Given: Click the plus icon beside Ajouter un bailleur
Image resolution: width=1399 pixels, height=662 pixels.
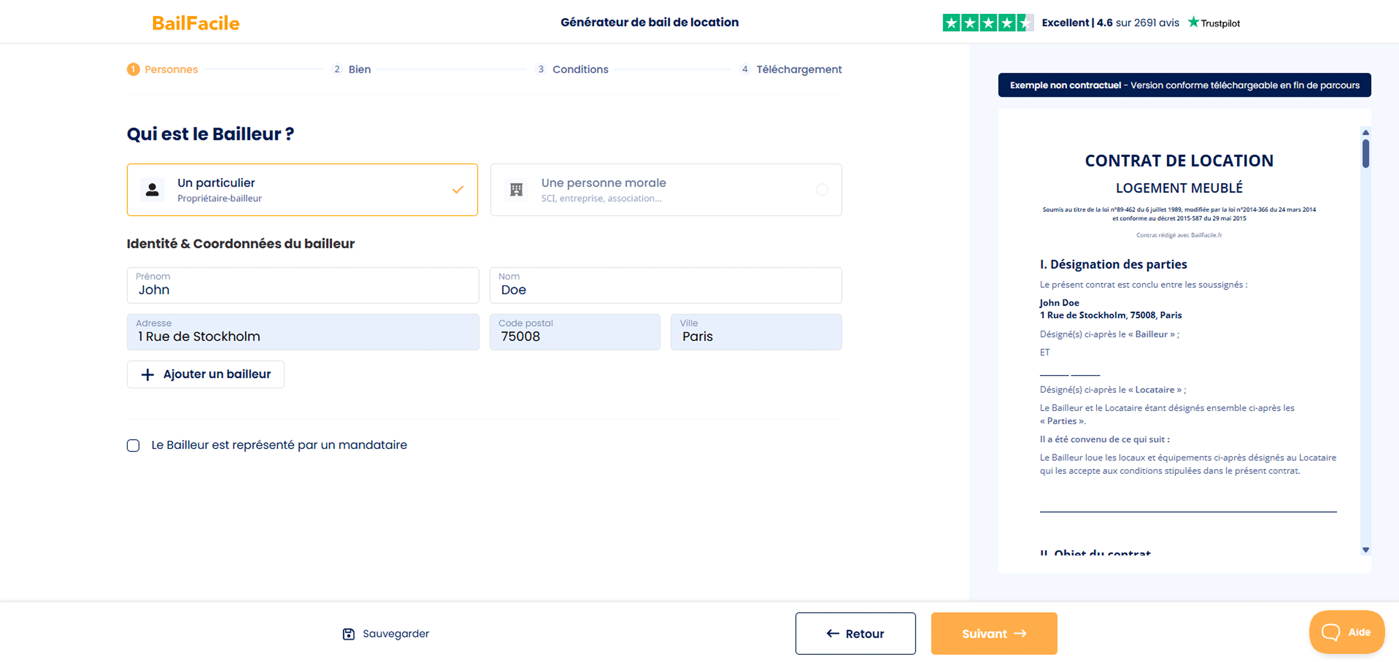Looking at the screenshot, I should coord(147,375).
